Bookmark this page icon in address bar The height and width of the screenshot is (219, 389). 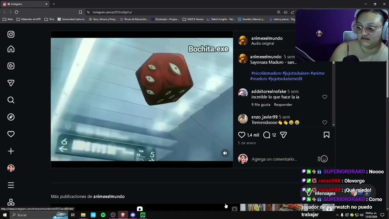click(80, 12)
